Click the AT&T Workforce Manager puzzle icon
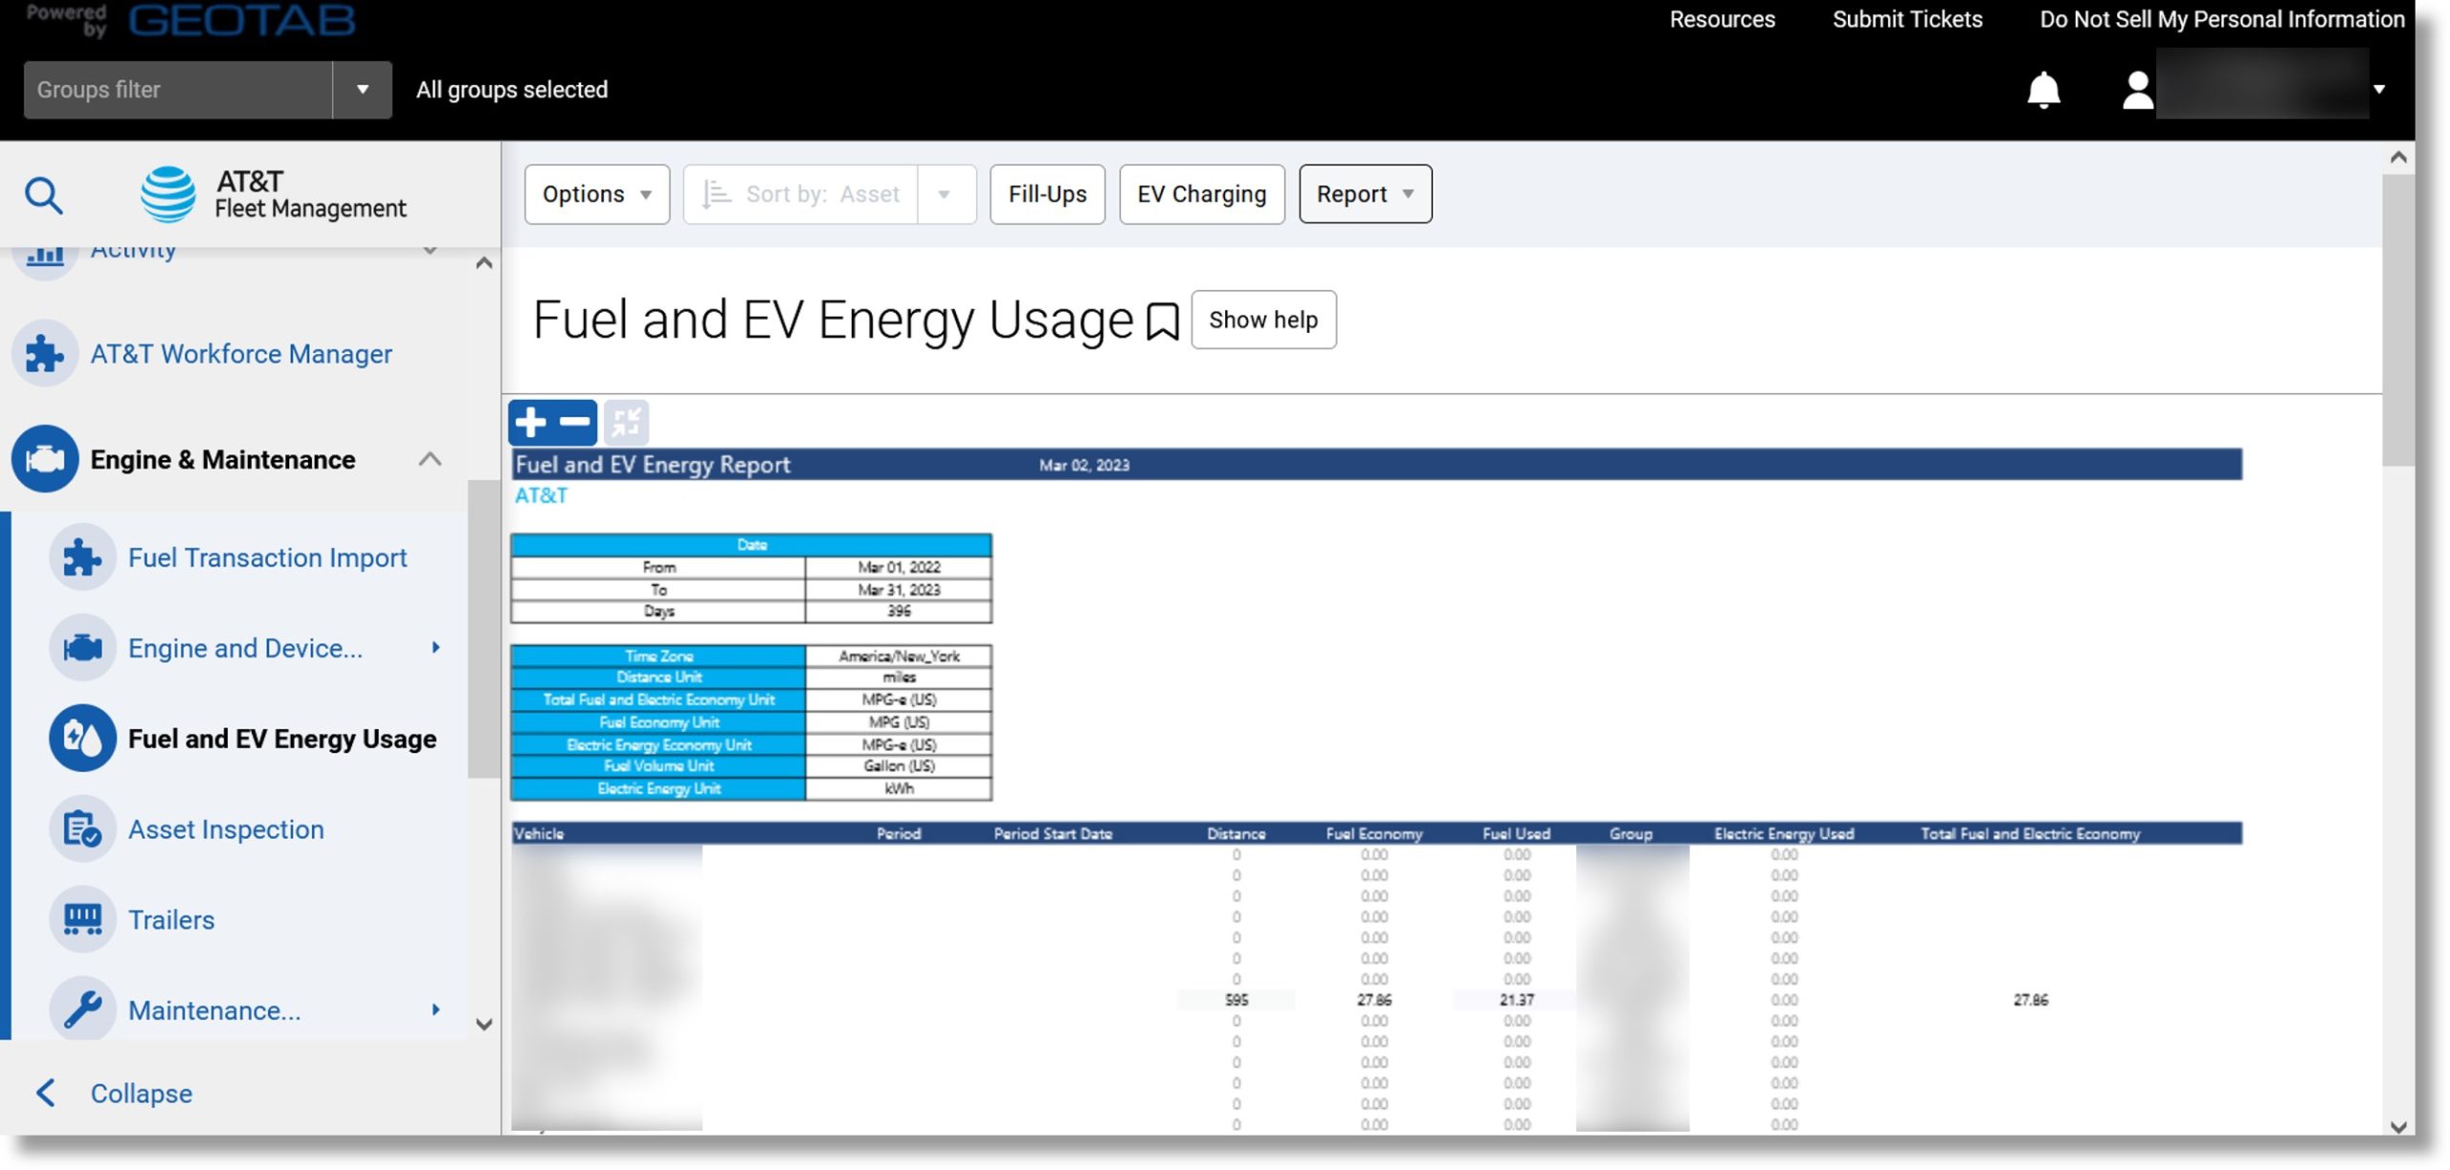2450x1170 pixels. pos(44,354)
